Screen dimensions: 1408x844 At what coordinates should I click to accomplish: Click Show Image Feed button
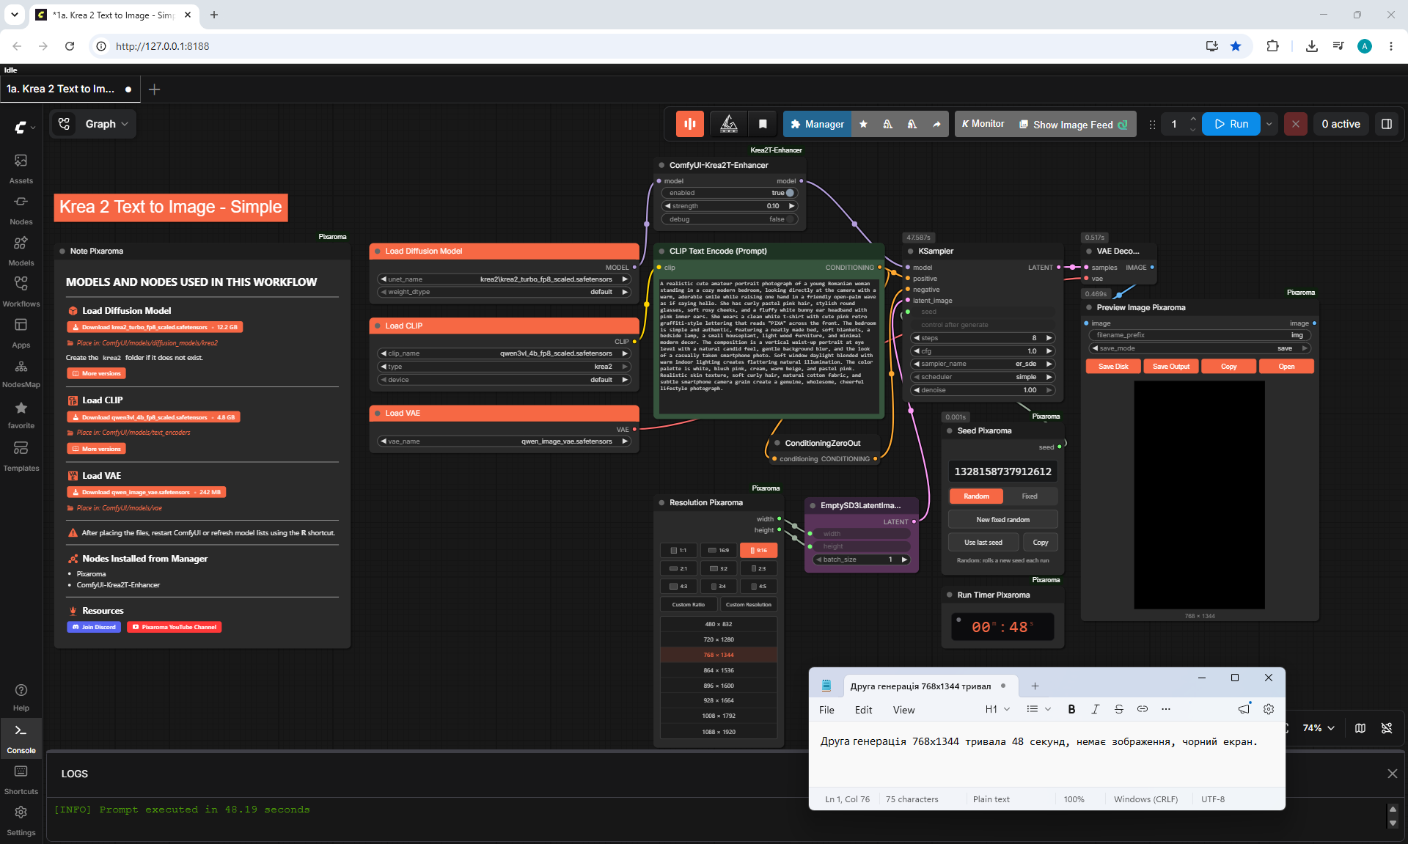point(1073,125)
